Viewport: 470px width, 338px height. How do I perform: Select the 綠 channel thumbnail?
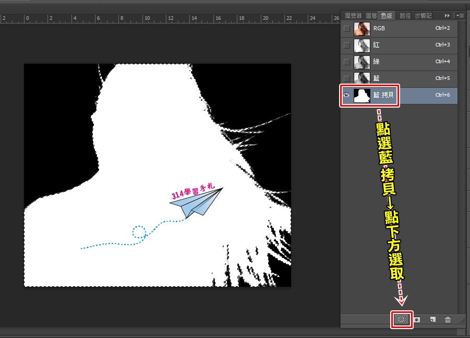pos(362,62)
